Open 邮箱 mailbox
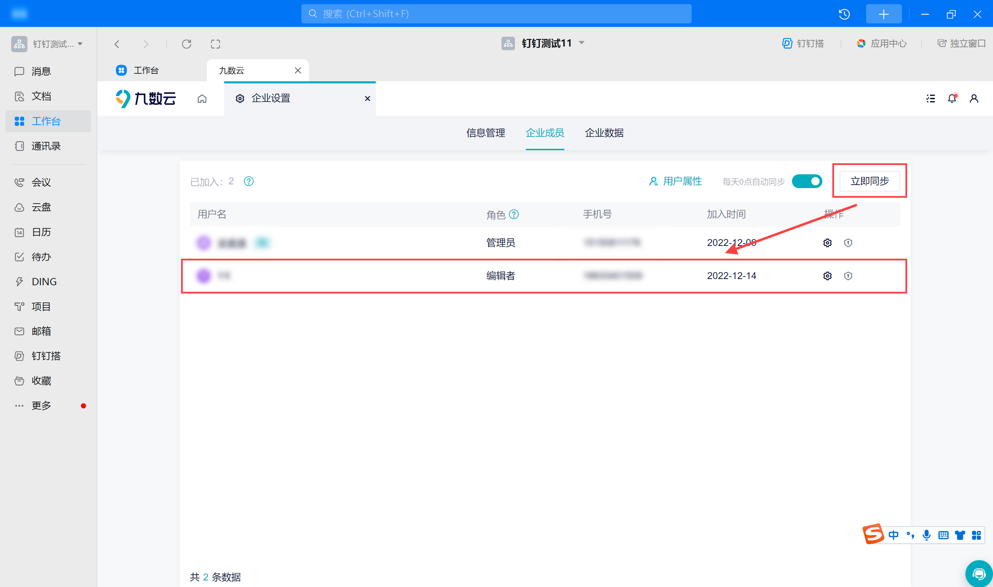This screenshot has height=587, width=993. [41, 331]
